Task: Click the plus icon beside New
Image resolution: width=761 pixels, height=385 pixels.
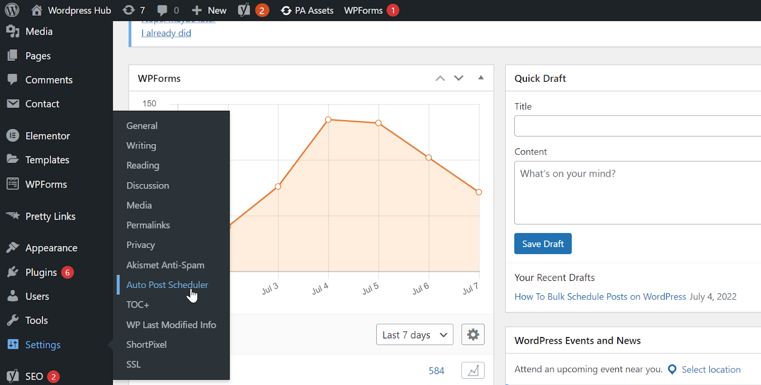Action: pyautogui.click(x=197, y=10)
